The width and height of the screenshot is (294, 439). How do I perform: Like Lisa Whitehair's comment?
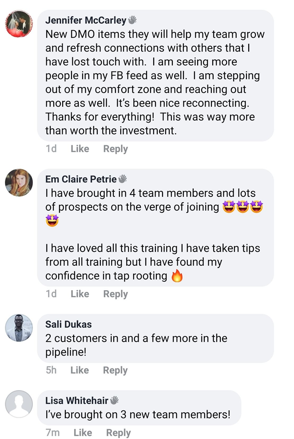83,433
